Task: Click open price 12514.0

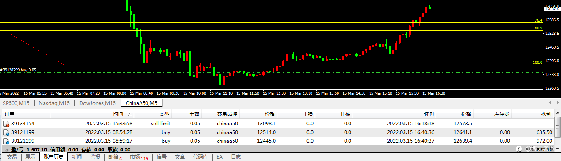Action: pyautogui.click(x=267, y=133)
